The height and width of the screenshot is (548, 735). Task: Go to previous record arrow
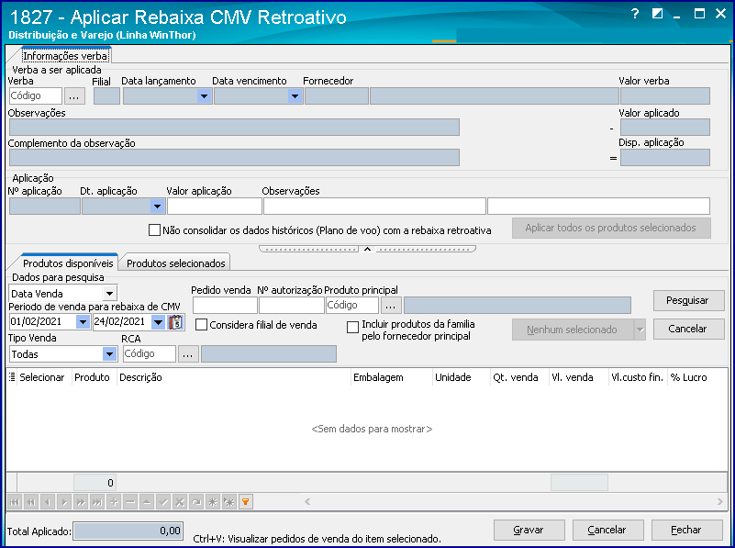(x=48, y=502)
